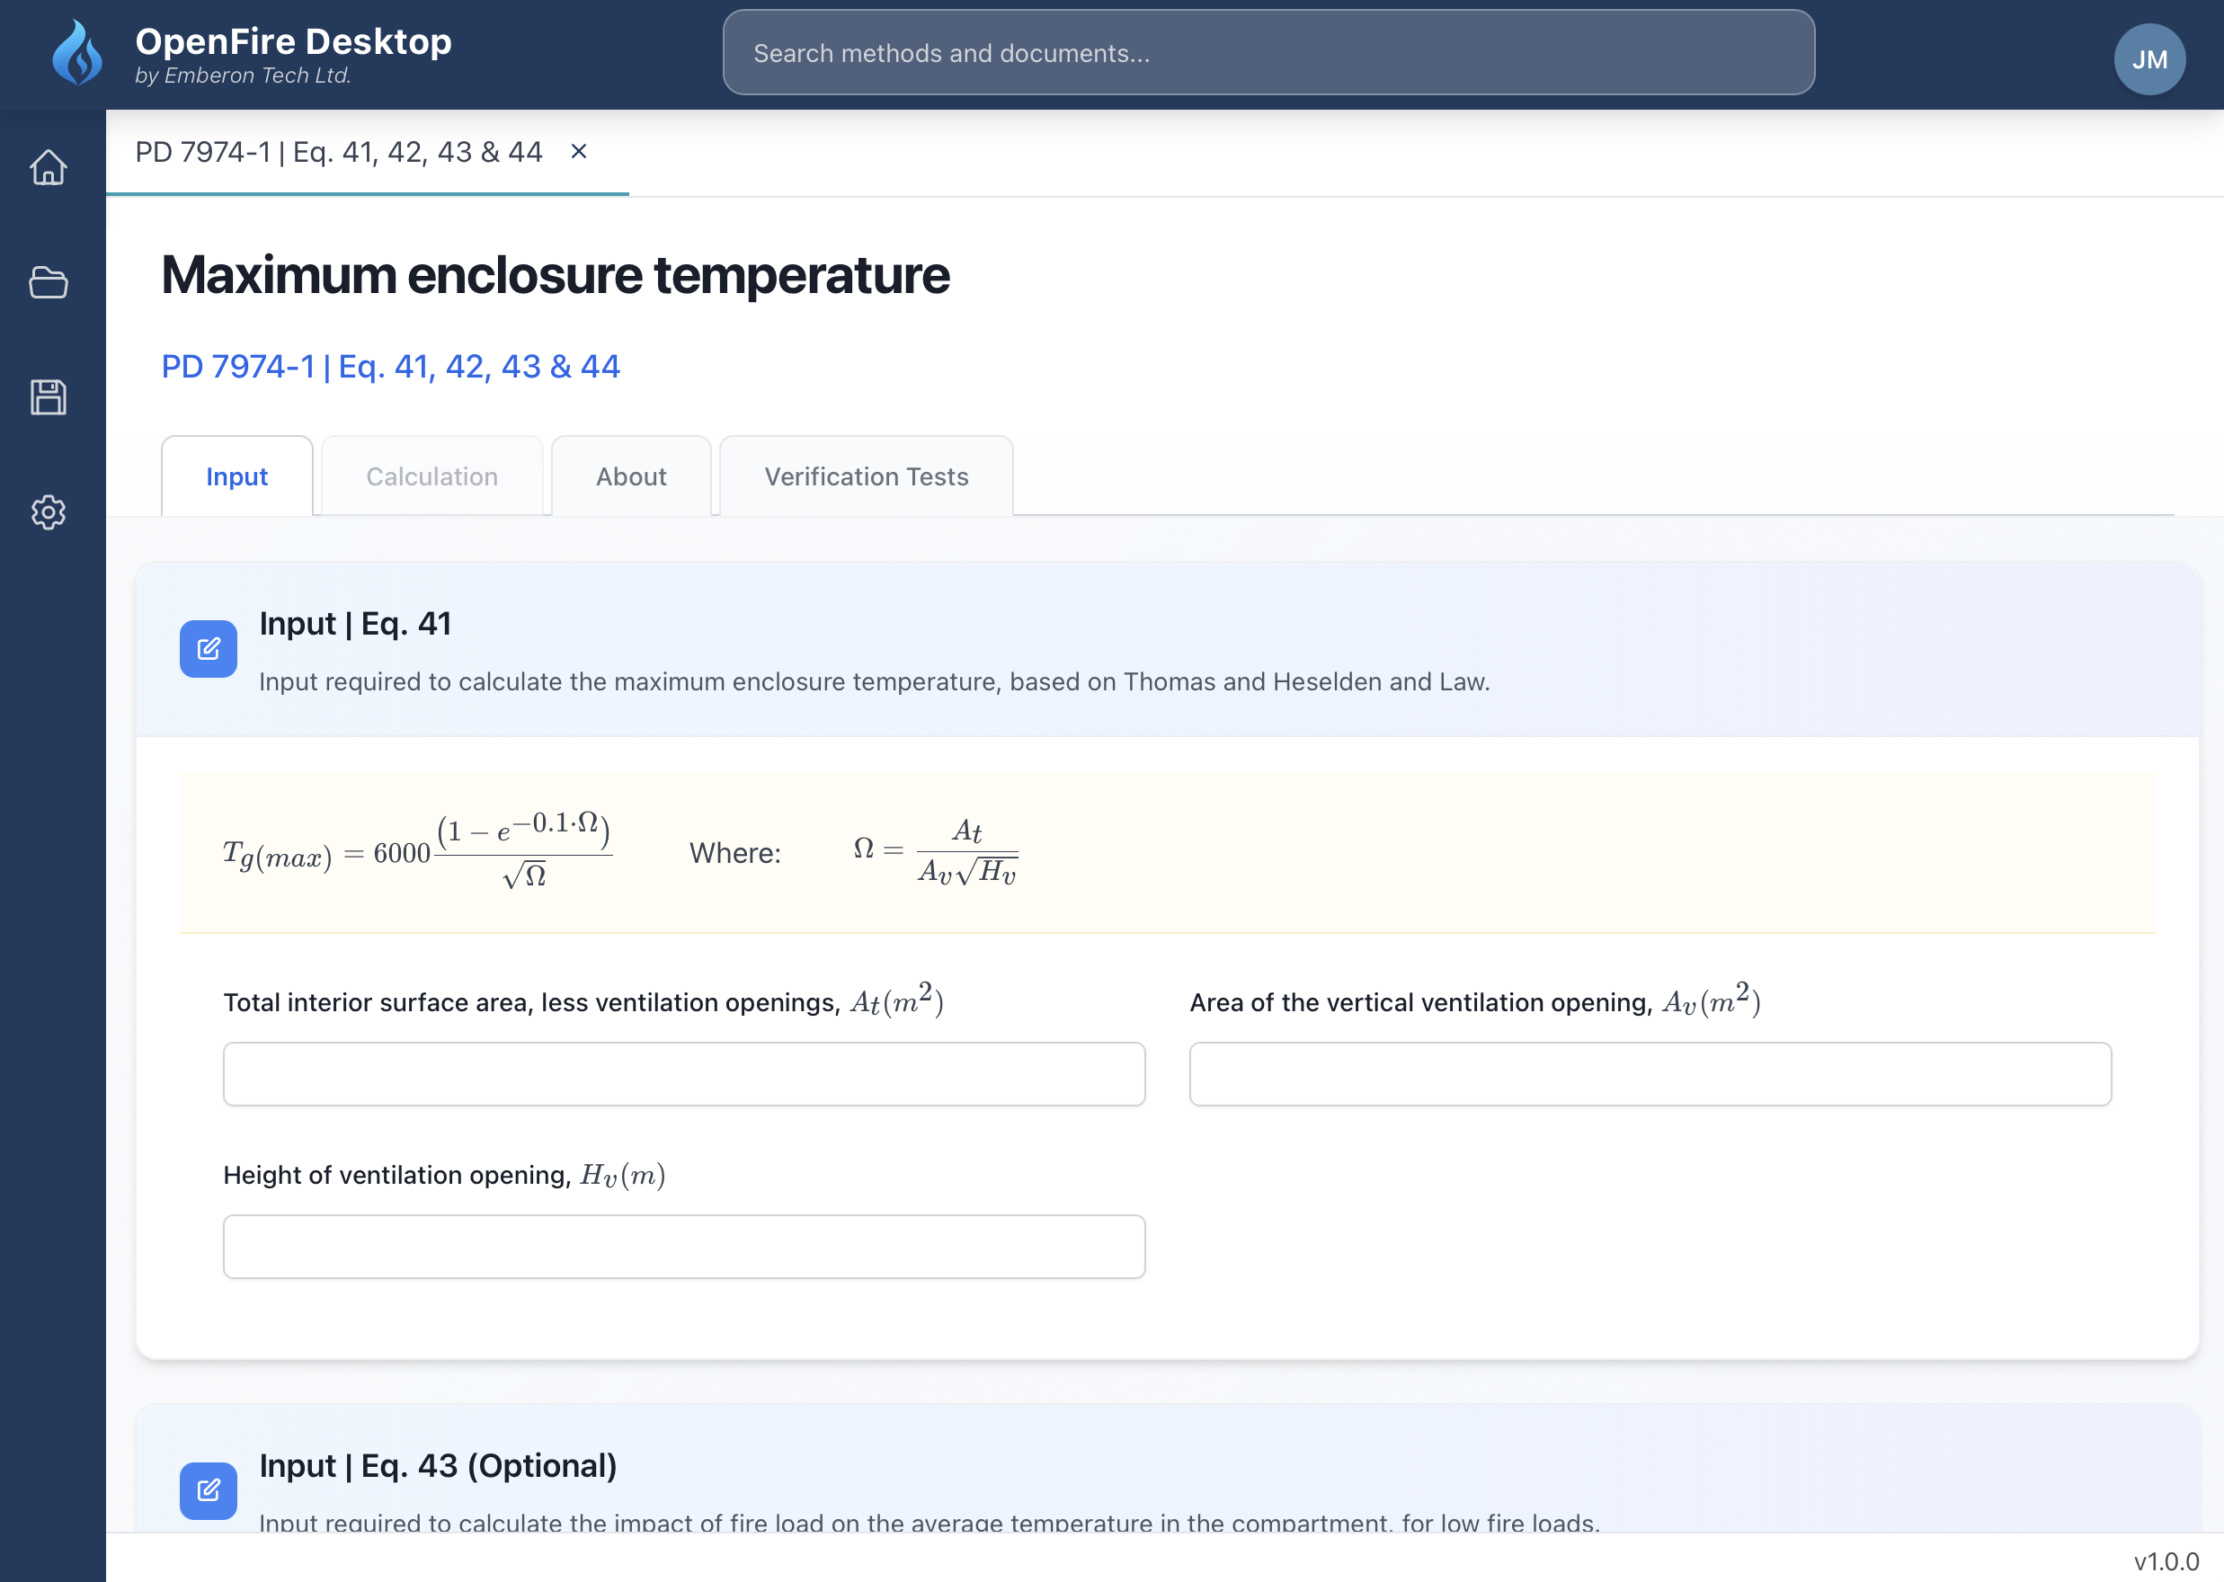The width and height of the screenshot is (2224, 1582).
Task: Open settings gear icon in sidebar
Action: [48, 511]
